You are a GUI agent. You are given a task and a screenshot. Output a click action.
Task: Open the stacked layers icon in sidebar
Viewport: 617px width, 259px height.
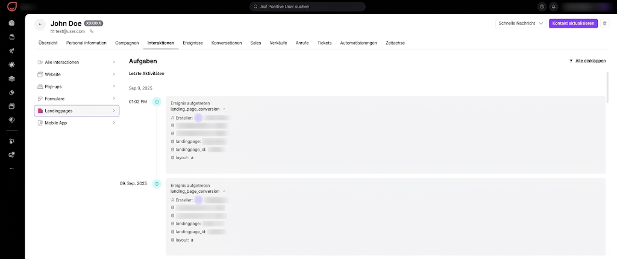(x=12, y=79)
